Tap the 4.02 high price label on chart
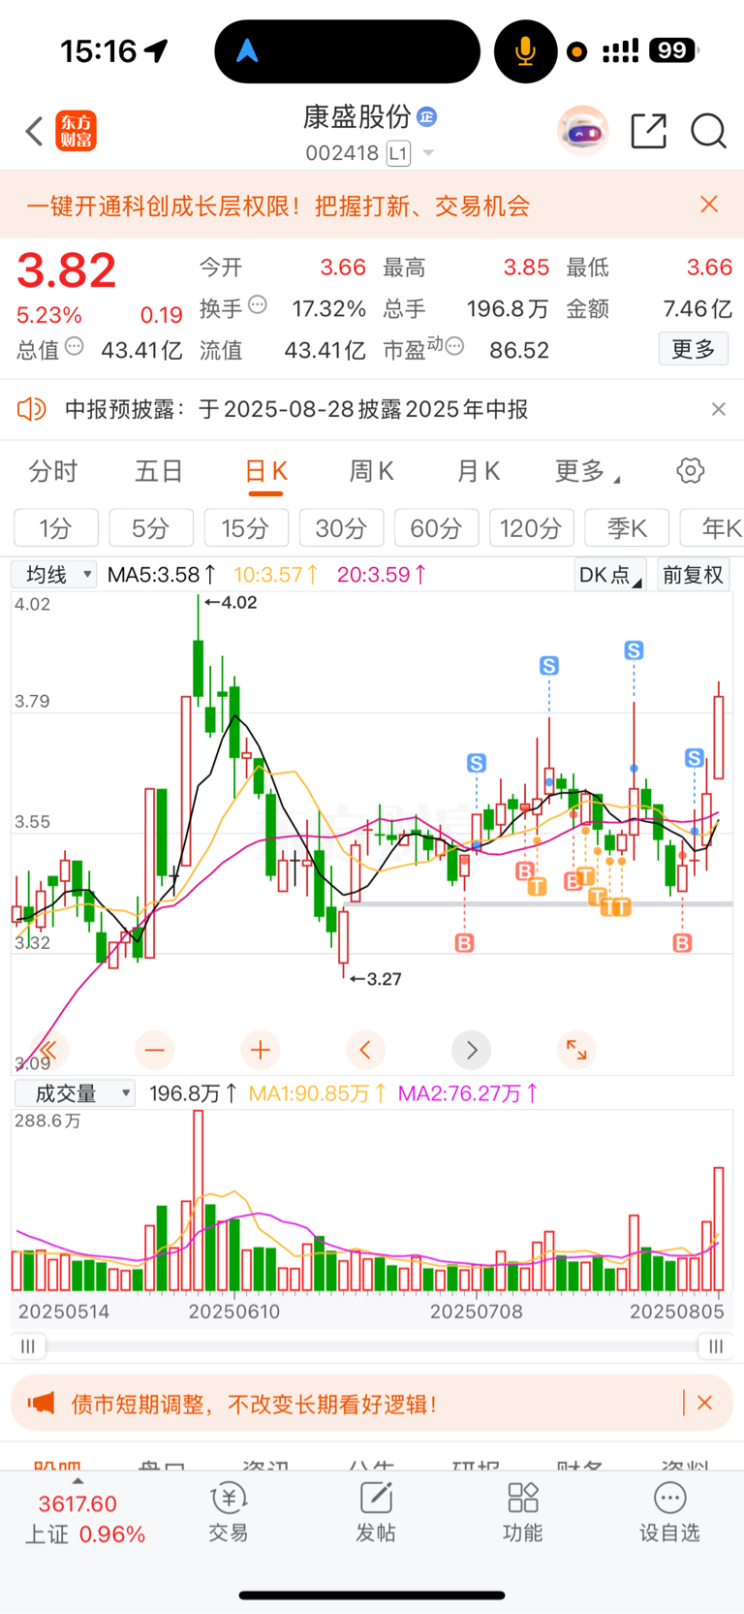Viewport: 744px width, 1614px height. 231,602
